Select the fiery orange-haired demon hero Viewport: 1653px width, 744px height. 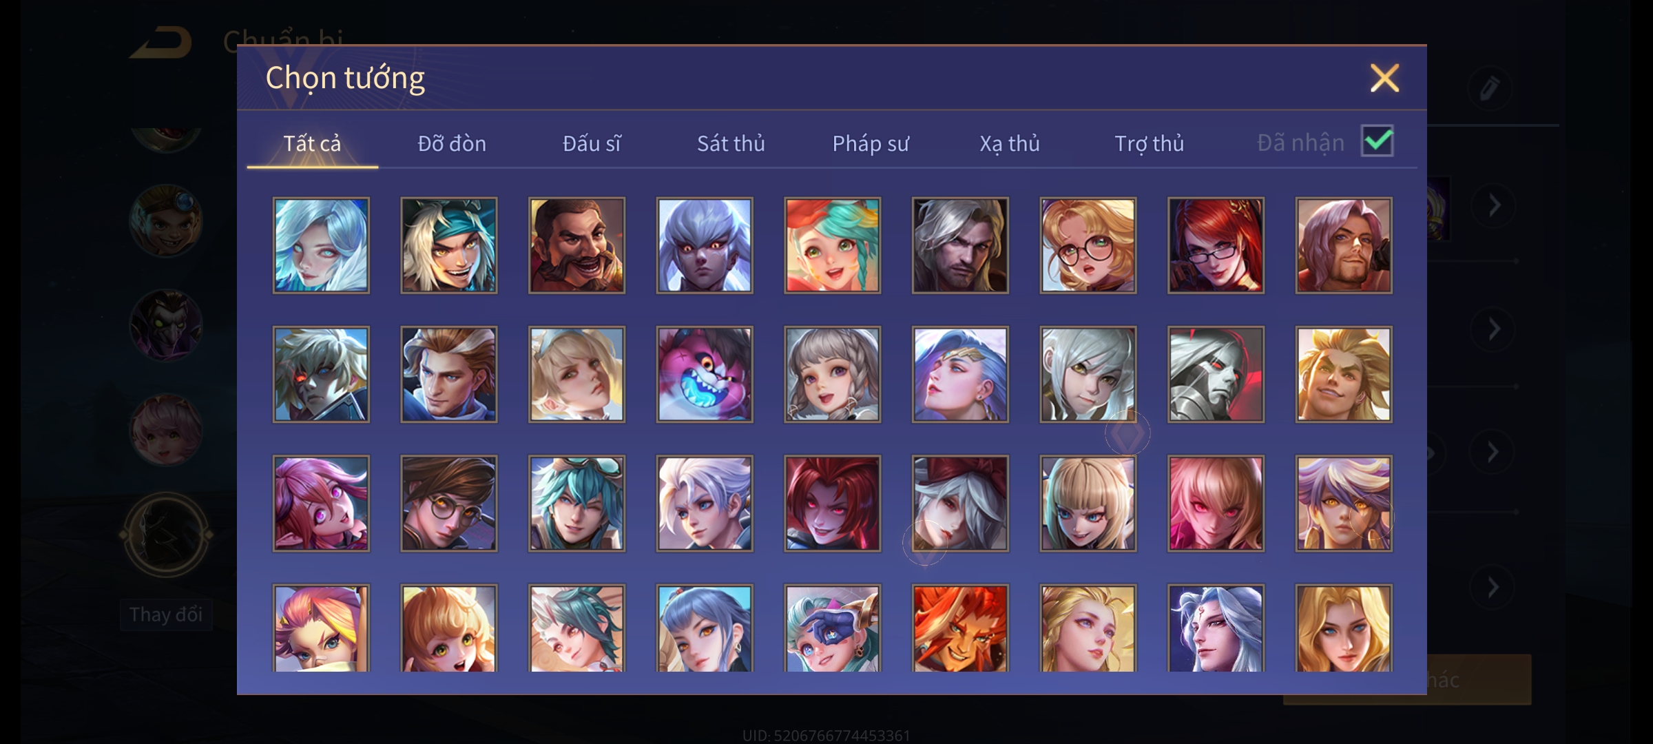point(960,628)
